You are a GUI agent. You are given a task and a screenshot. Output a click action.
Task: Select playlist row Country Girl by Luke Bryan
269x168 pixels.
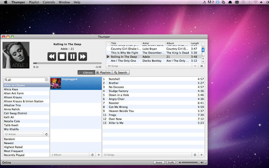(154, 49)
